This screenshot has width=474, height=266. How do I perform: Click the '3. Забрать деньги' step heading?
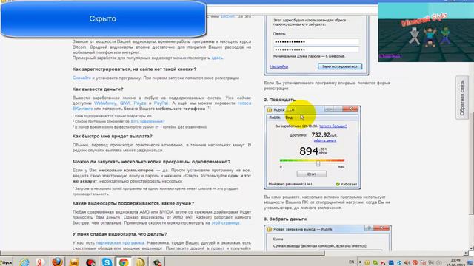pos(285,219)
